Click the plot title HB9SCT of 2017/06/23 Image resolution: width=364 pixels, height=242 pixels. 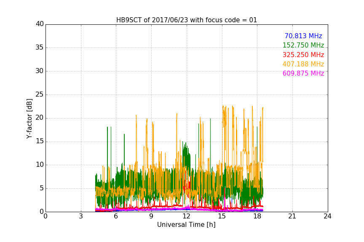(186, 20)
